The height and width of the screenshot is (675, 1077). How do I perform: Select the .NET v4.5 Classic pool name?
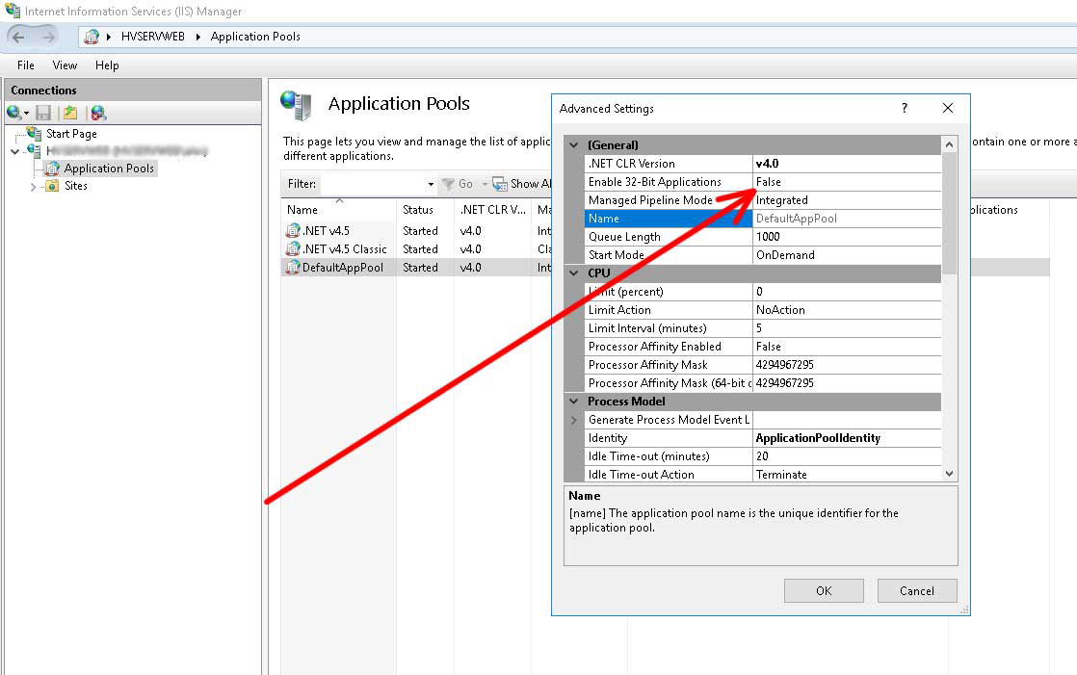(345, 249)
